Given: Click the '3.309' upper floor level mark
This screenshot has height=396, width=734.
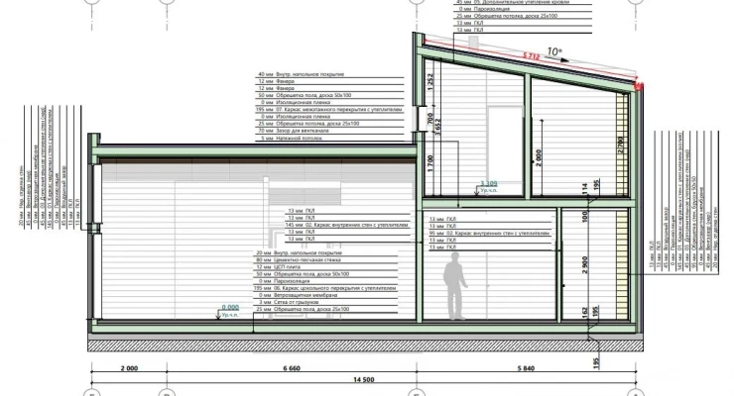Looking at the screenshot, I should 489,184.
